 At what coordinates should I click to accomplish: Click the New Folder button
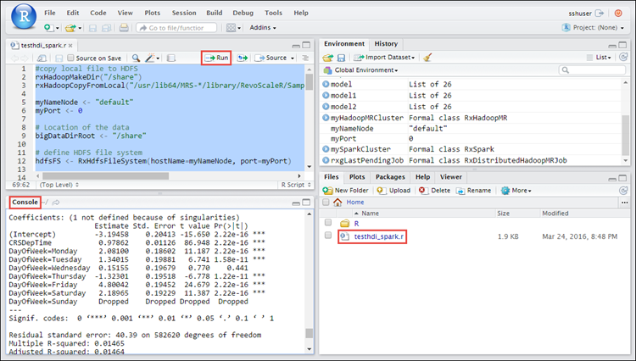(348, 190)
